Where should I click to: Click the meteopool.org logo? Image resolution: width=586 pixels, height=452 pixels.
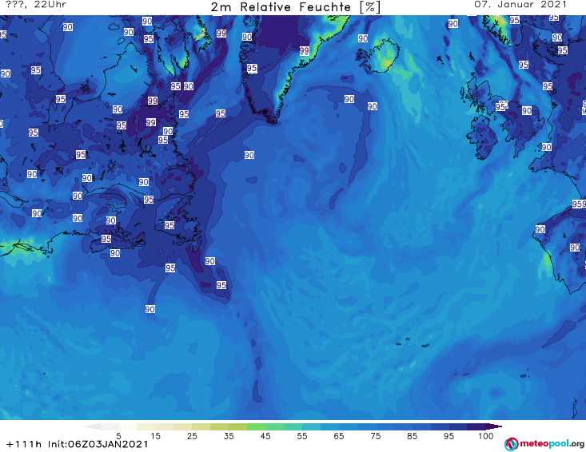click(x=544, y=444)
